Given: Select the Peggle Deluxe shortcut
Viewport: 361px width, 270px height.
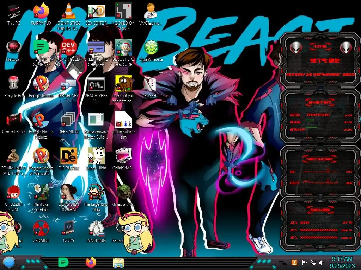Looking at the screenshot, I should tap(41, 87).
